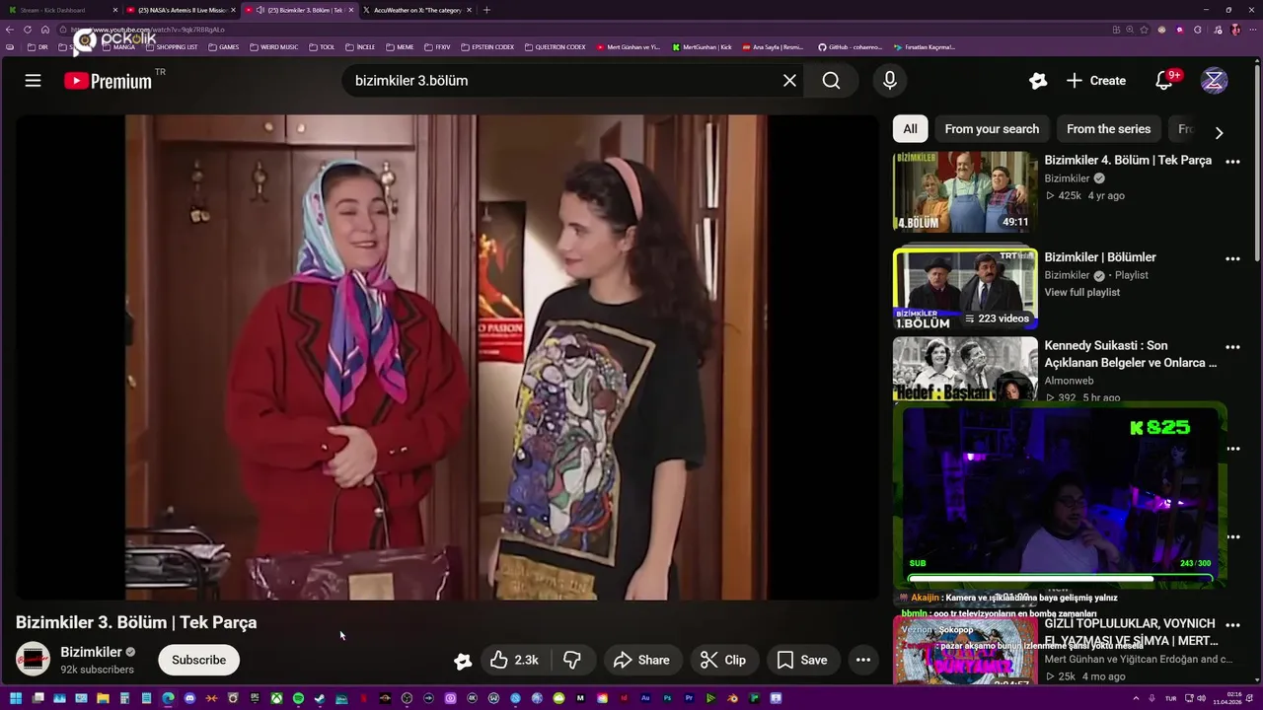Viewport: 1263px width, 710px height.
Task: Open the Bizimkiler channel name link
Action: tap(91, 652)
